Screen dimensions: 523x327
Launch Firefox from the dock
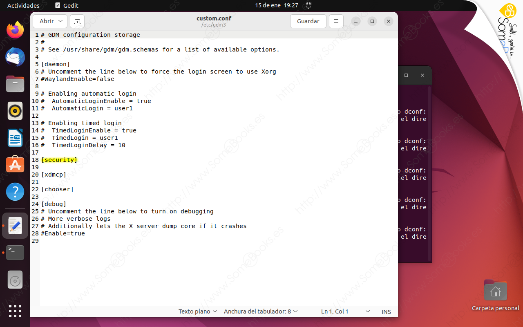point(15,30)
